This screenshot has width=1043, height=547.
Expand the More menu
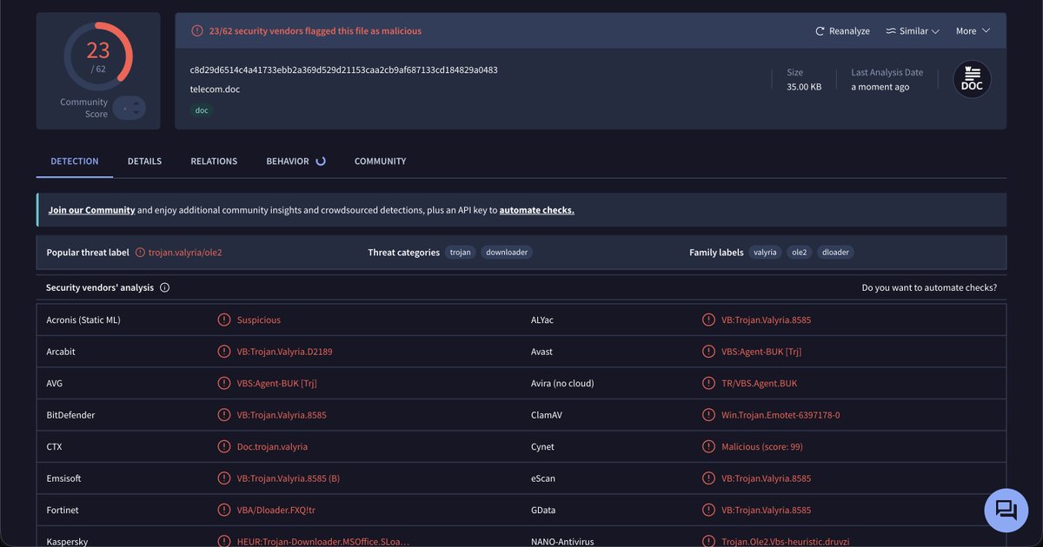click(973, 31)
